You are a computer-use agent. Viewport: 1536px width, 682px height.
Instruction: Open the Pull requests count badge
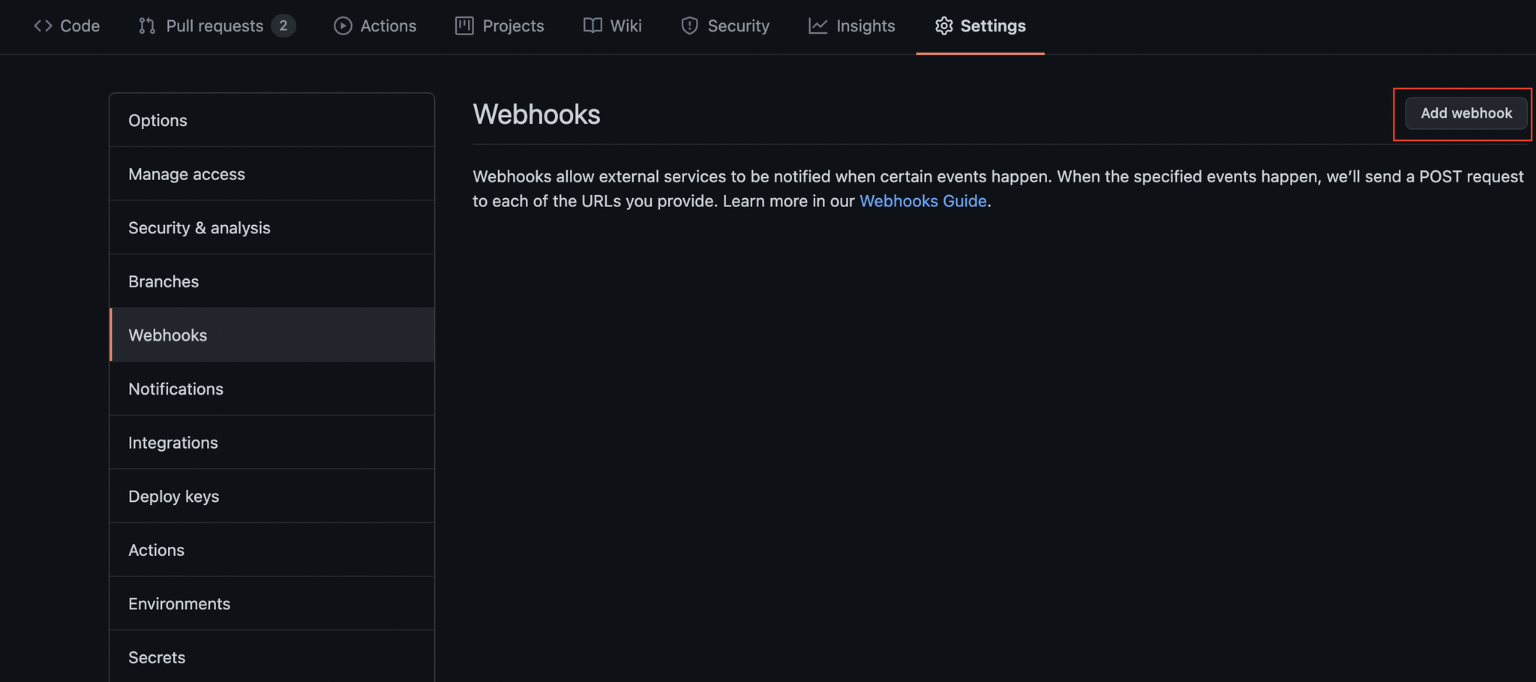[x=283, y=26]
